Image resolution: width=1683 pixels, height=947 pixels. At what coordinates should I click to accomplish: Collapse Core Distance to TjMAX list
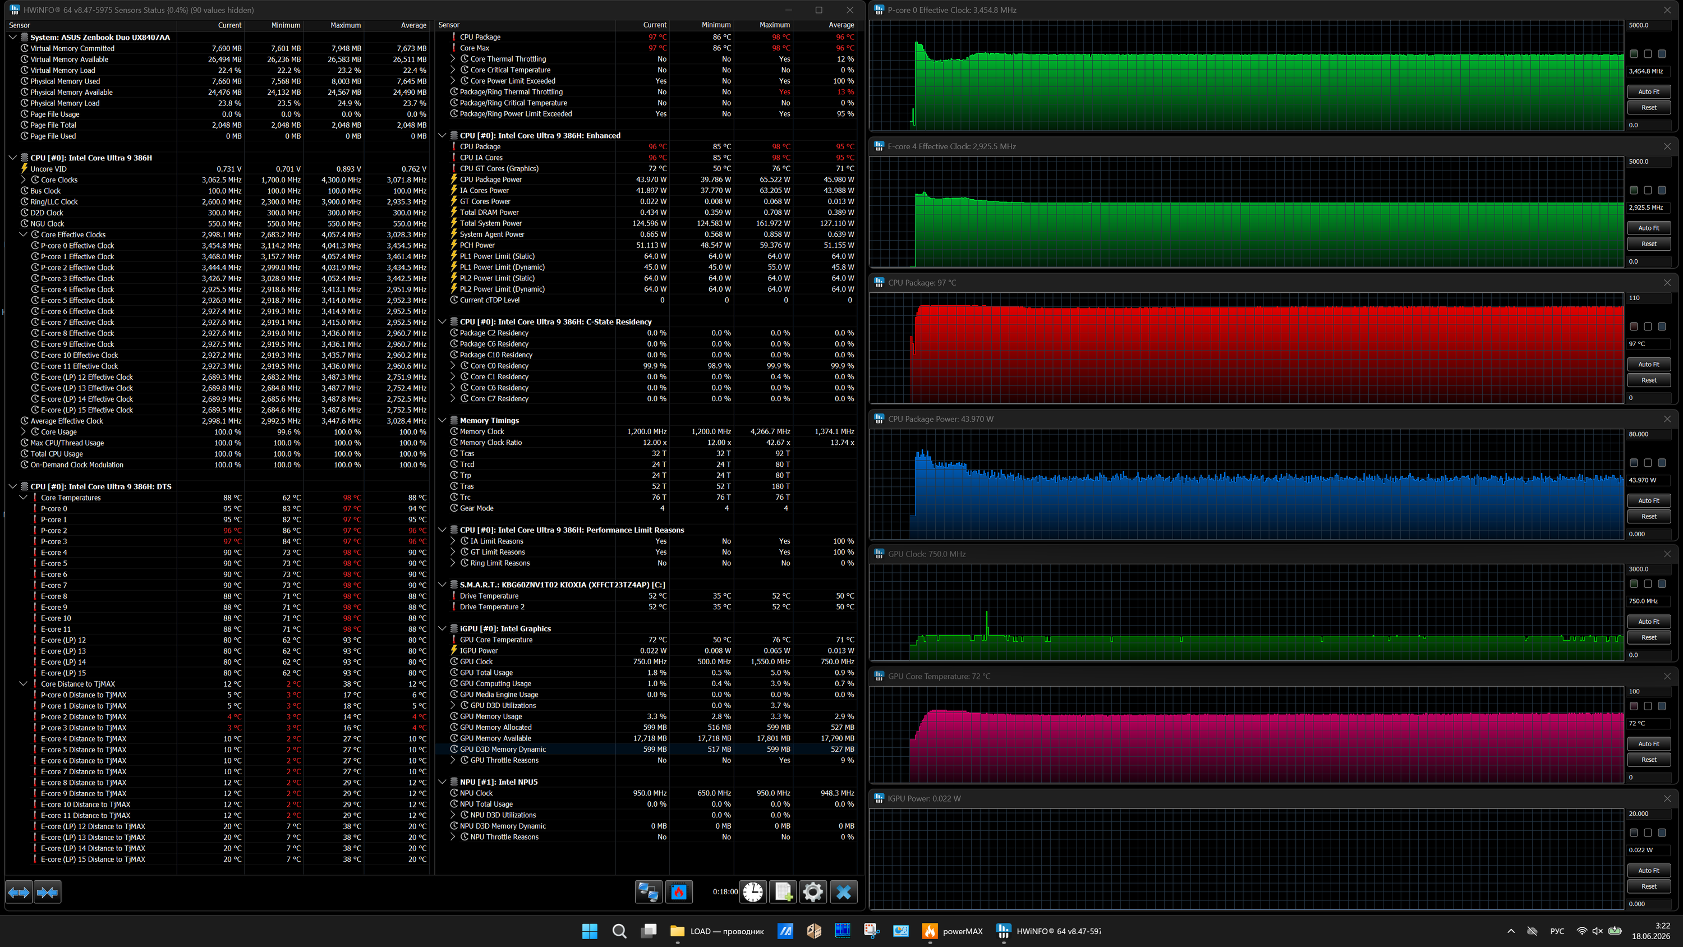pos(24,684)
